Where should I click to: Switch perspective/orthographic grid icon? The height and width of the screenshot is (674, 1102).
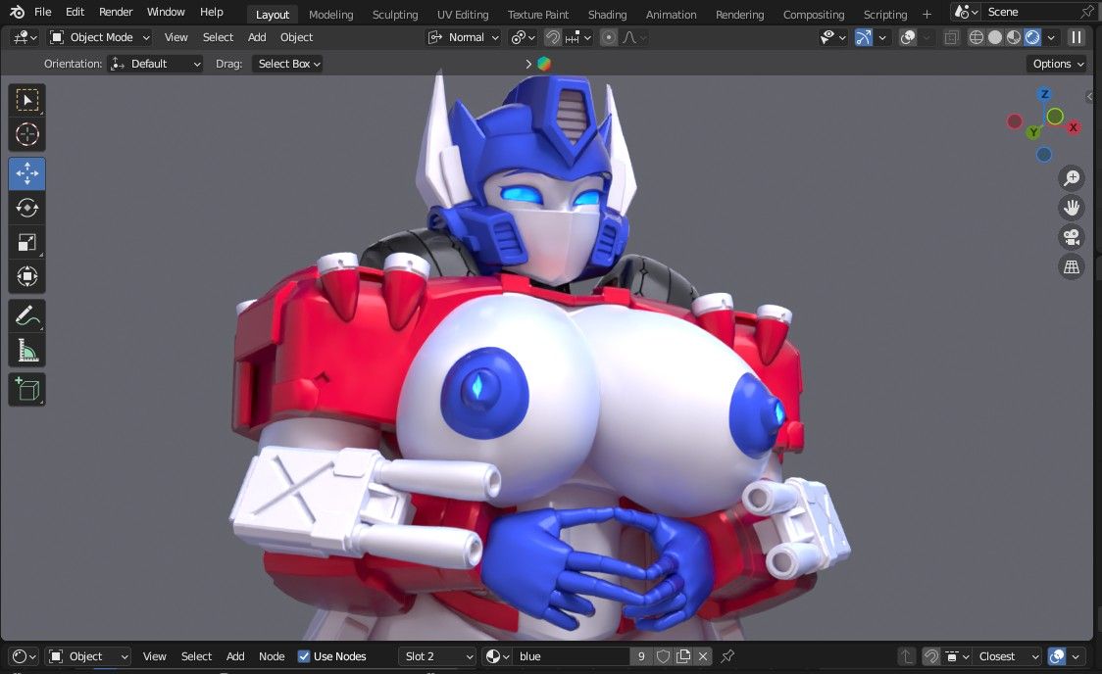(1071, 266)
